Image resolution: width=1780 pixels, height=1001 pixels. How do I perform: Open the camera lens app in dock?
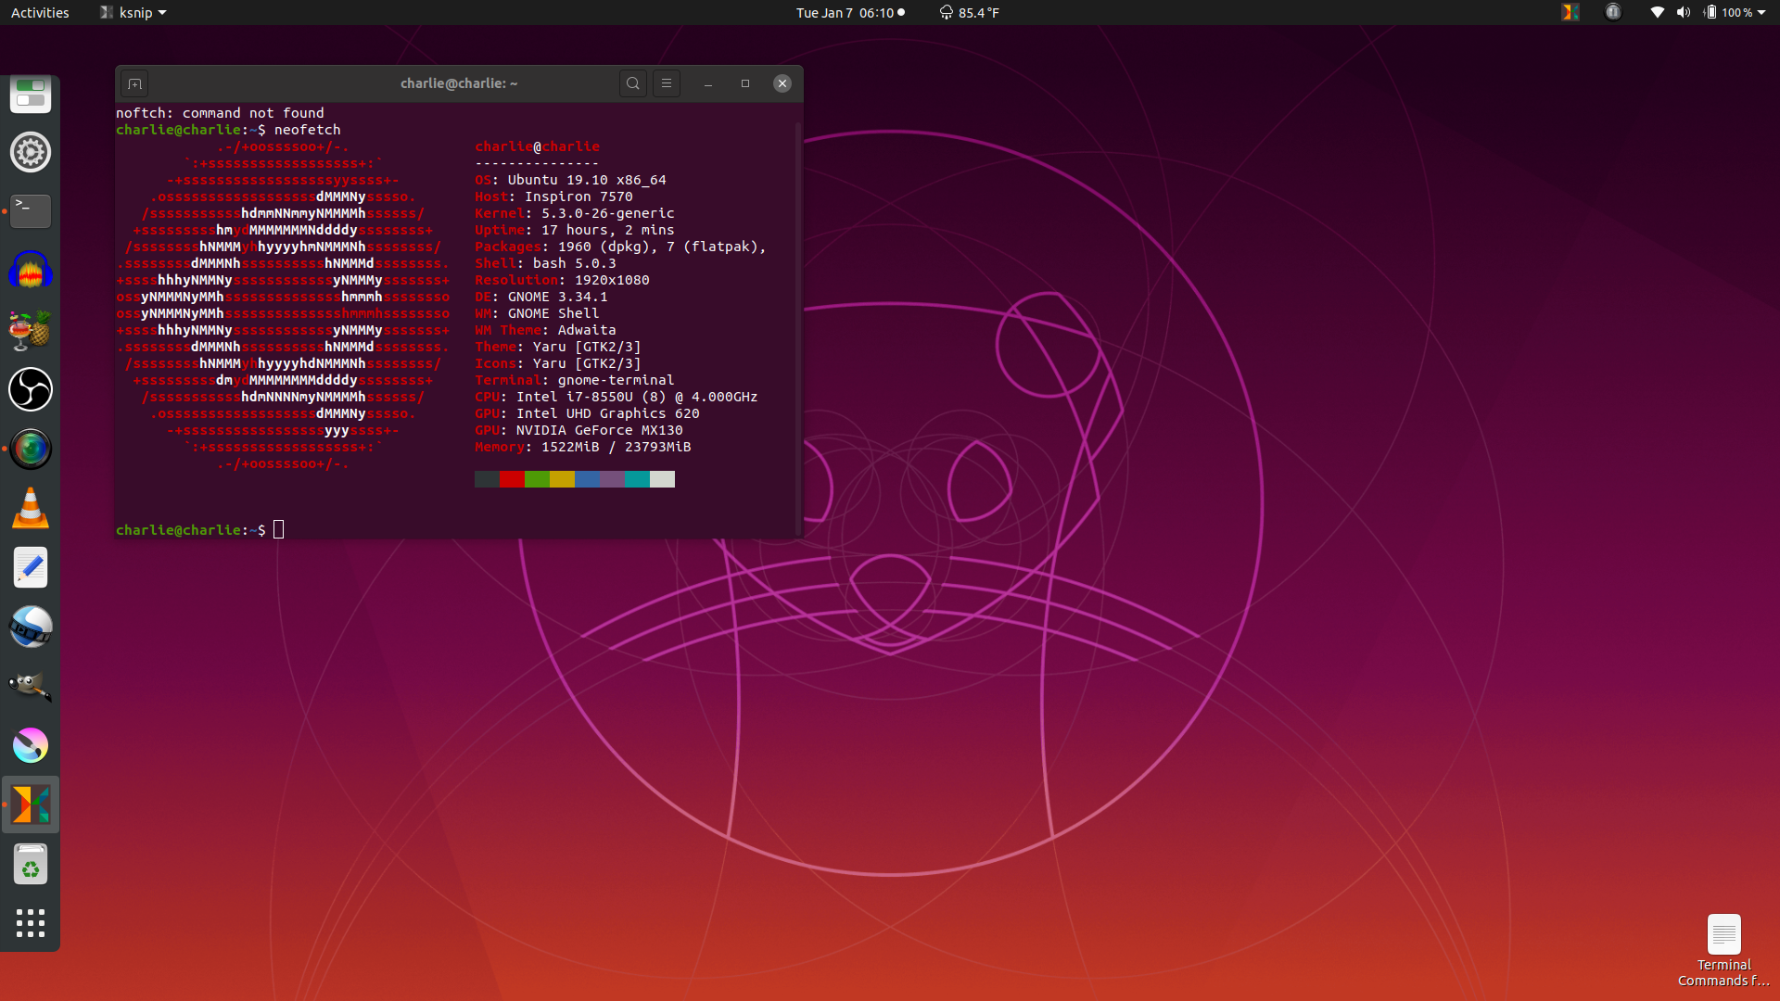(31, 449)
